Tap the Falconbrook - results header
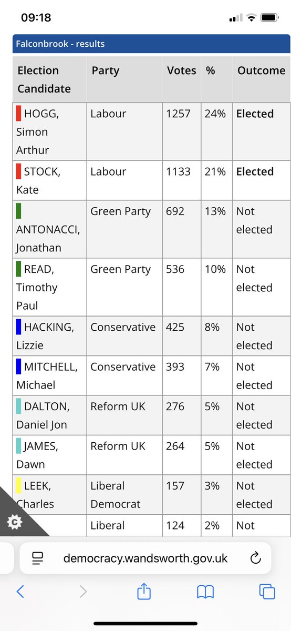The height and width of the screenshot is (631, 291). [x=151, y=44]
